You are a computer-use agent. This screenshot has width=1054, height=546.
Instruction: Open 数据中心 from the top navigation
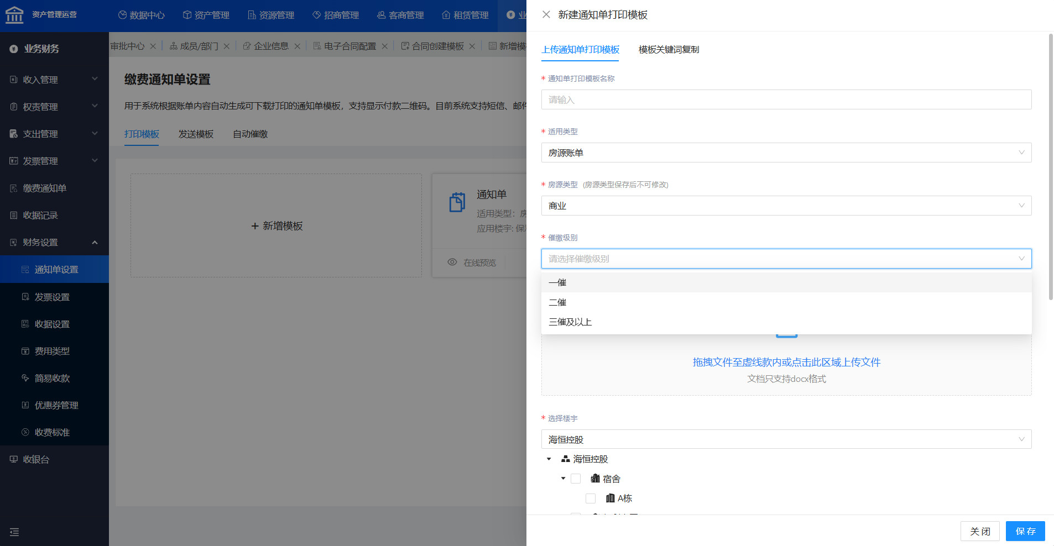(142, 15)
